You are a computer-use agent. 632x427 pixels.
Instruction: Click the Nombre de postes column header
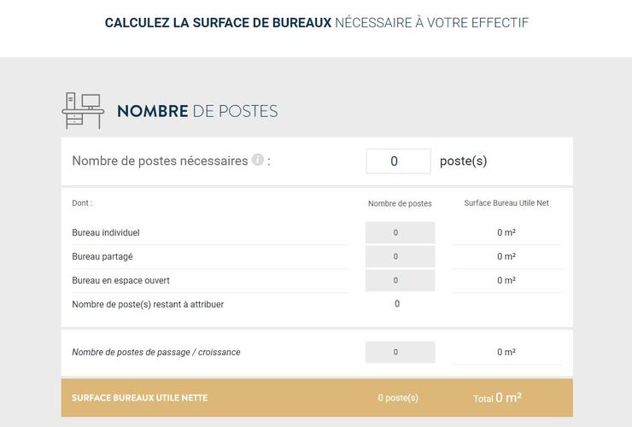coord(400,203)
